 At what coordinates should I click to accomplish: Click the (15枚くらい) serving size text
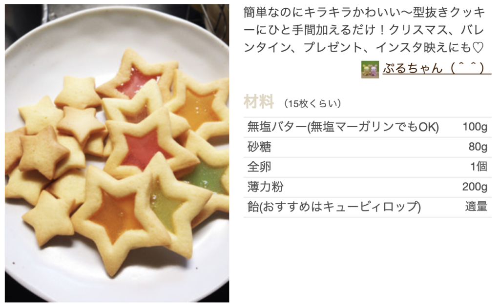313,103
